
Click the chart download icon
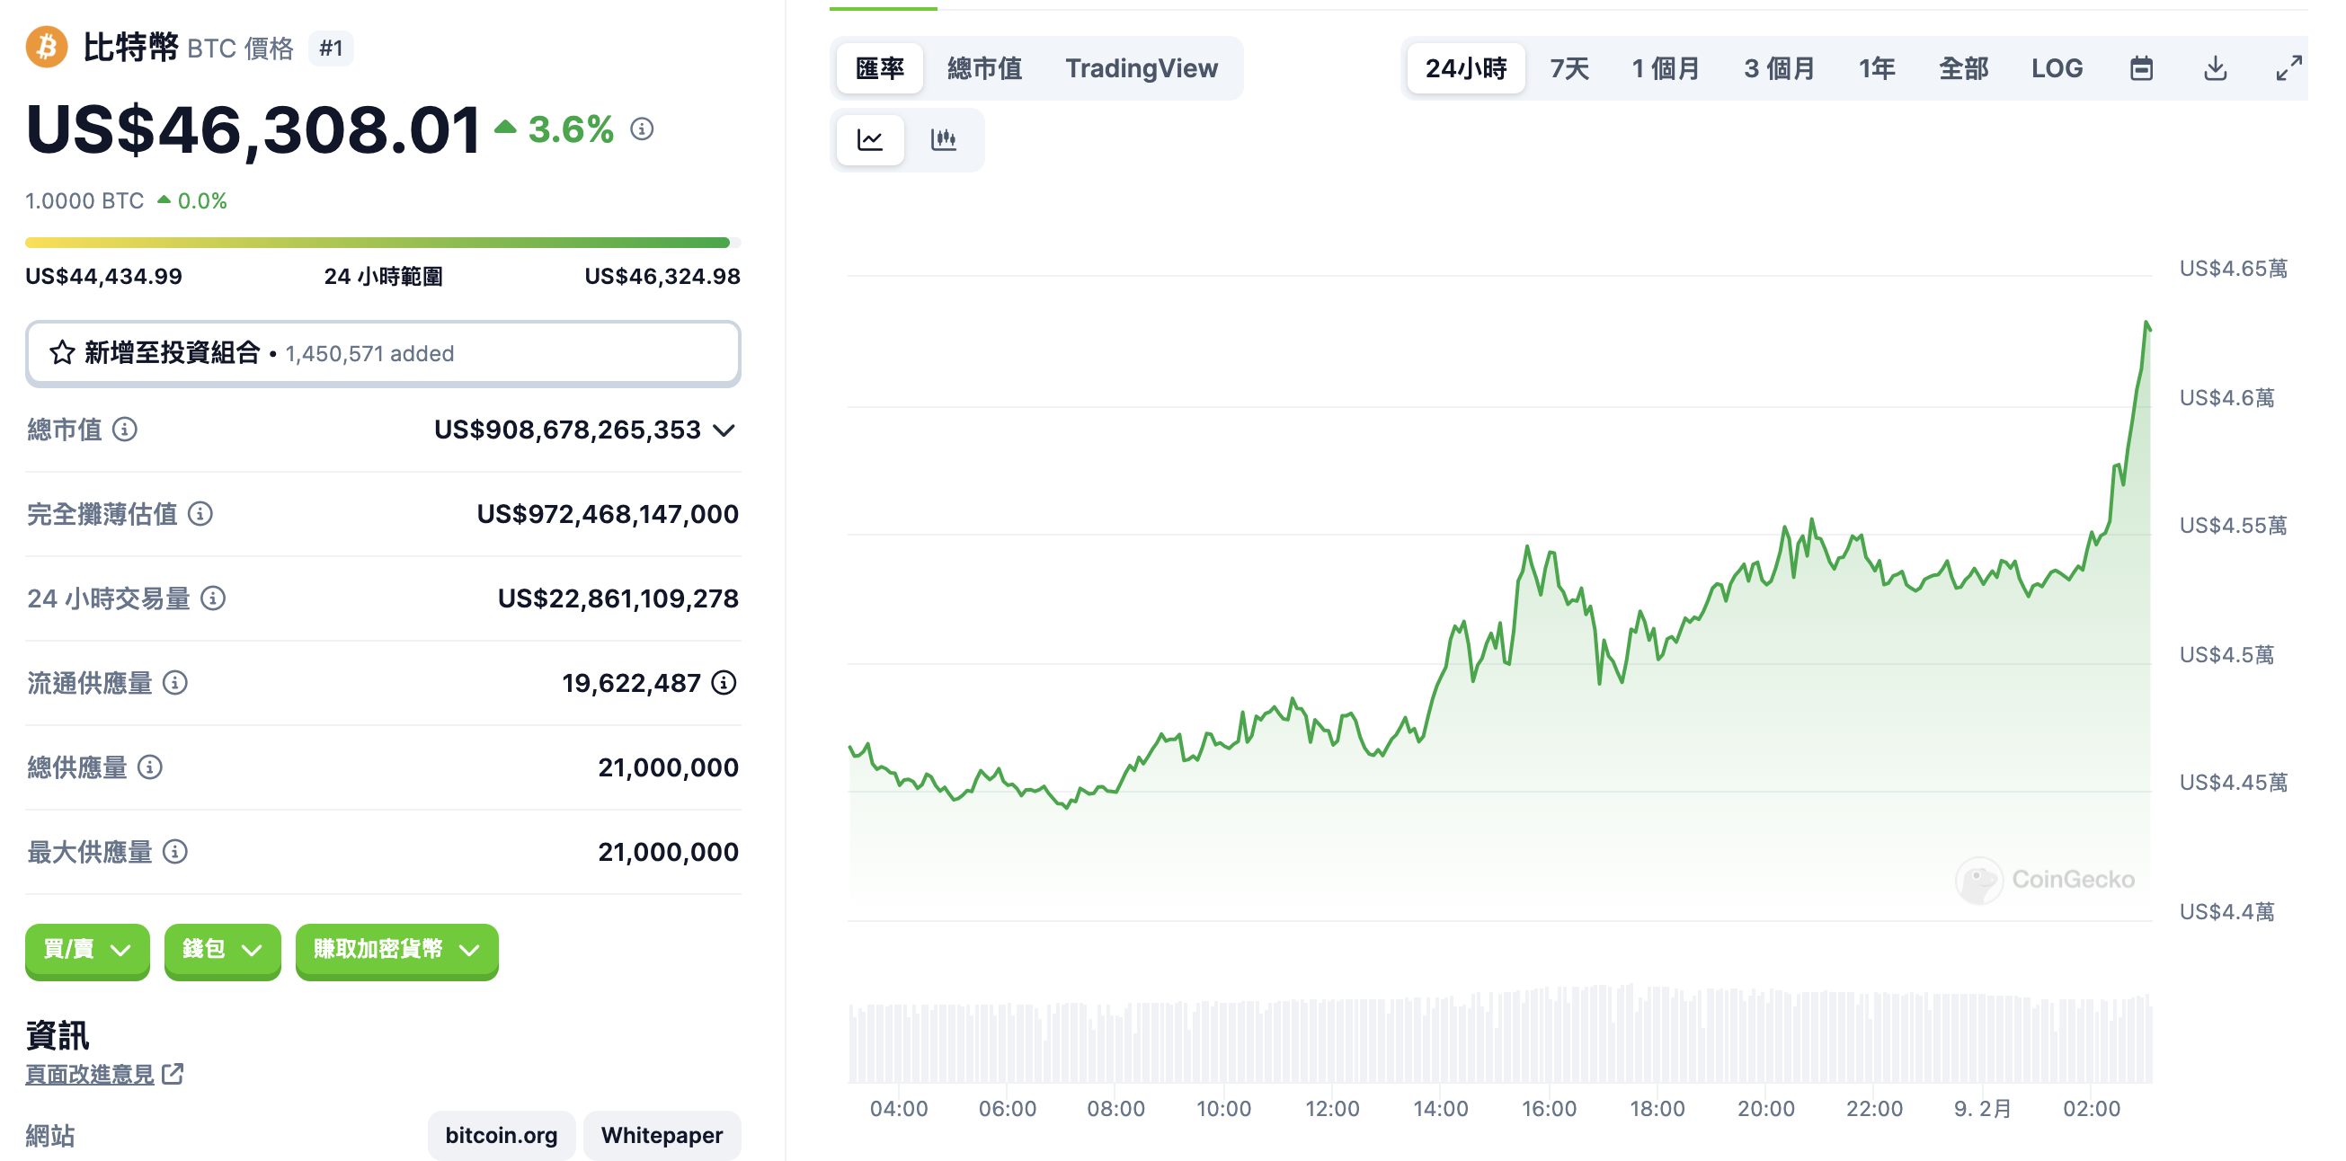2215,67
